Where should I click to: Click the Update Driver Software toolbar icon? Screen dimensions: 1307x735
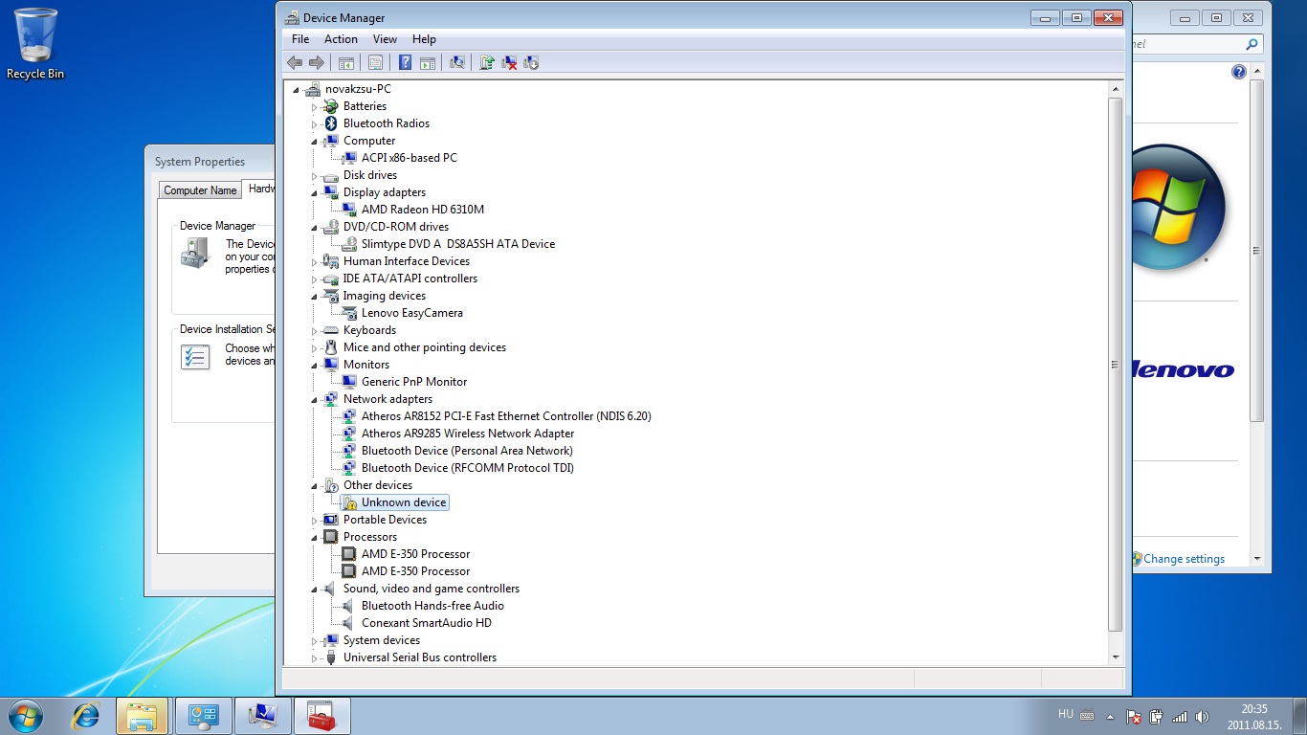coord(487,63)
